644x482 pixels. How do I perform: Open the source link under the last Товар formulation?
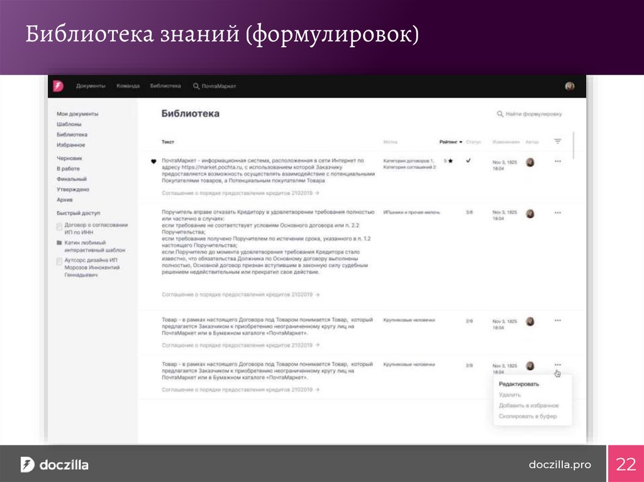pyautogui.click(x=240, y=390)
